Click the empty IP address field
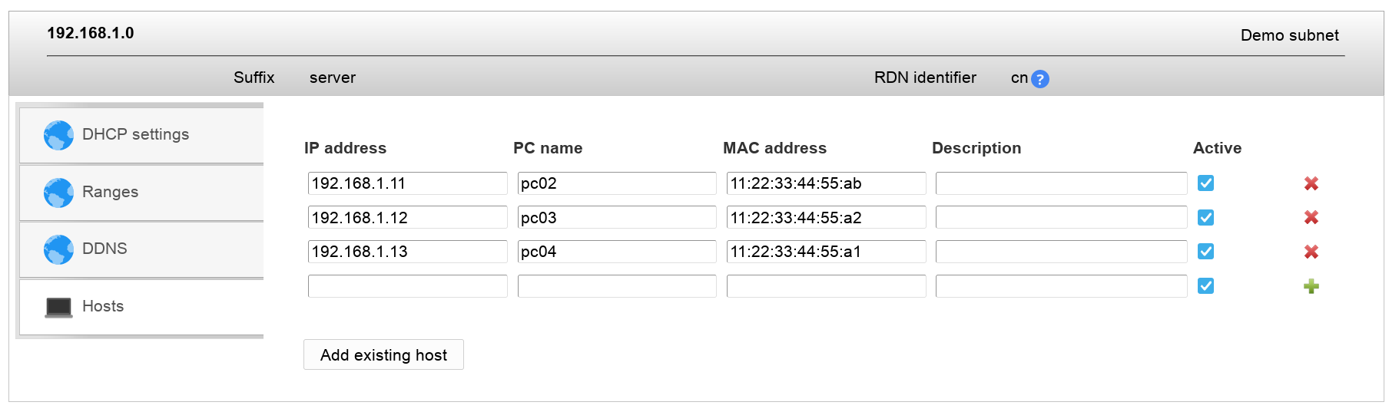This screenshot has width=1399, height=412. click(x=407, y=286)
